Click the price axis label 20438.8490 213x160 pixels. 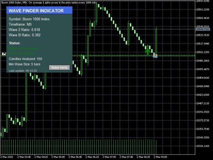203,86
